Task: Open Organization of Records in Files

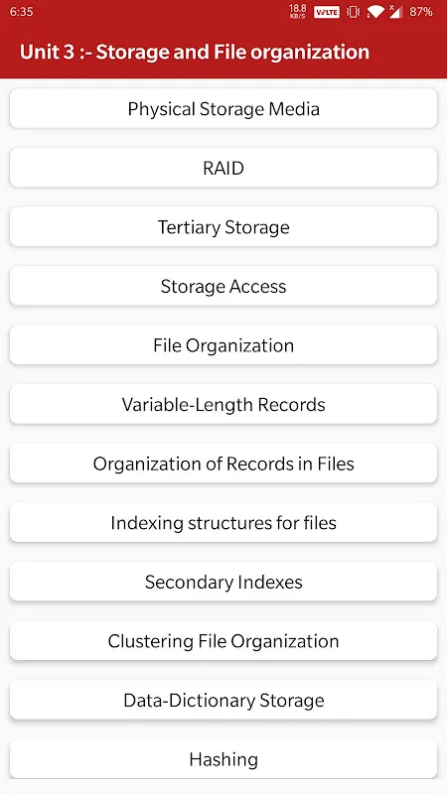Action: 223,463
